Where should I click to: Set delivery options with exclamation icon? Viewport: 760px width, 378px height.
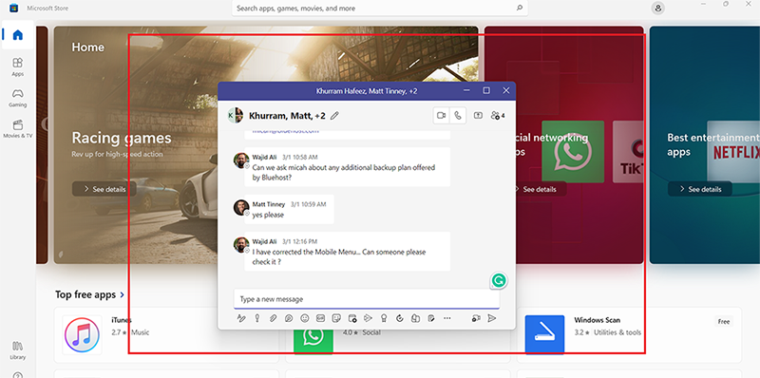click(257, 318)
